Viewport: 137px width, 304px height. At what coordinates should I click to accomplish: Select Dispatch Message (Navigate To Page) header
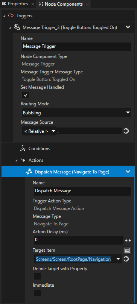(68, 172)
